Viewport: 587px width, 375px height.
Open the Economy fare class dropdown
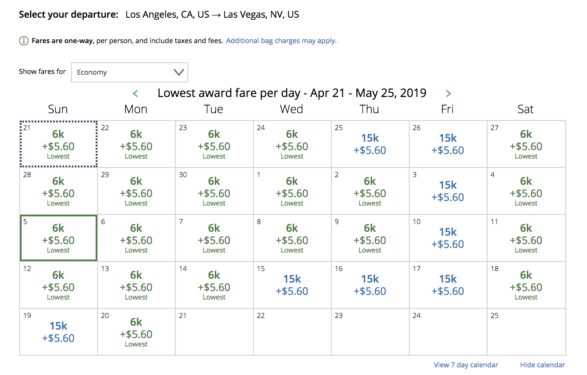(x=130, y=72)
